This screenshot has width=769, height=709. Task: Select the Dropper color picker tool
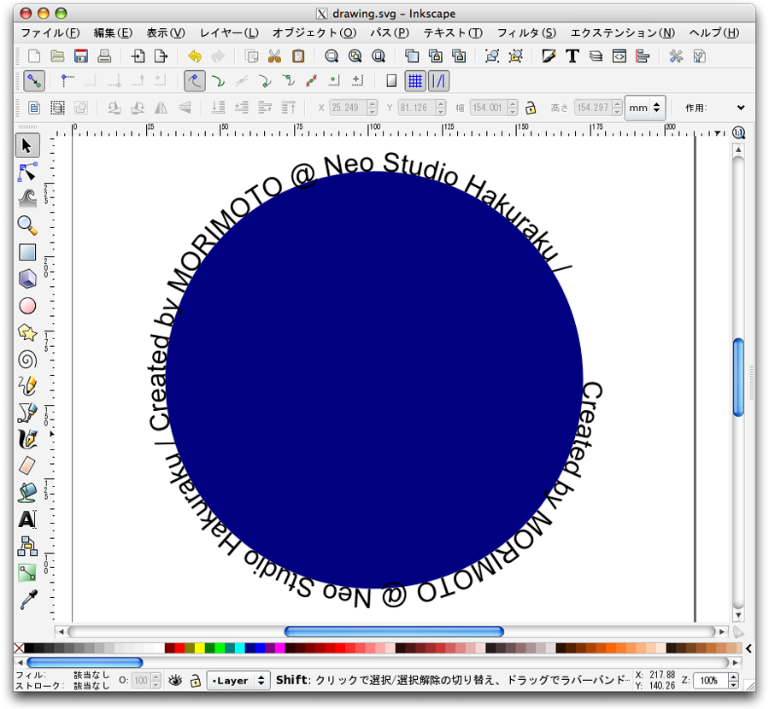tap(28, 599)
